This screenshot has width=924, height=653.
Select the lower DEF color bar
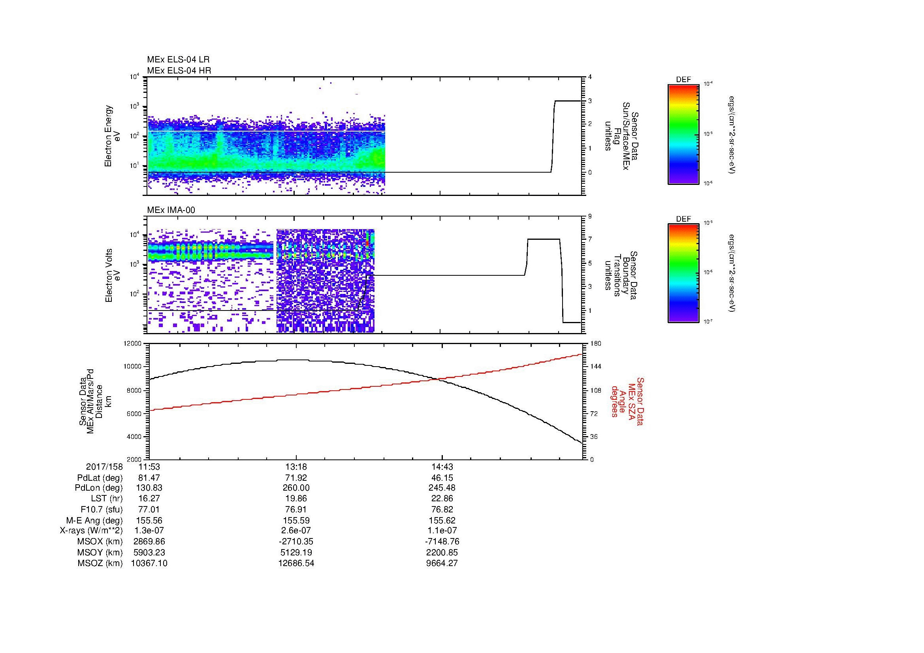683,274
